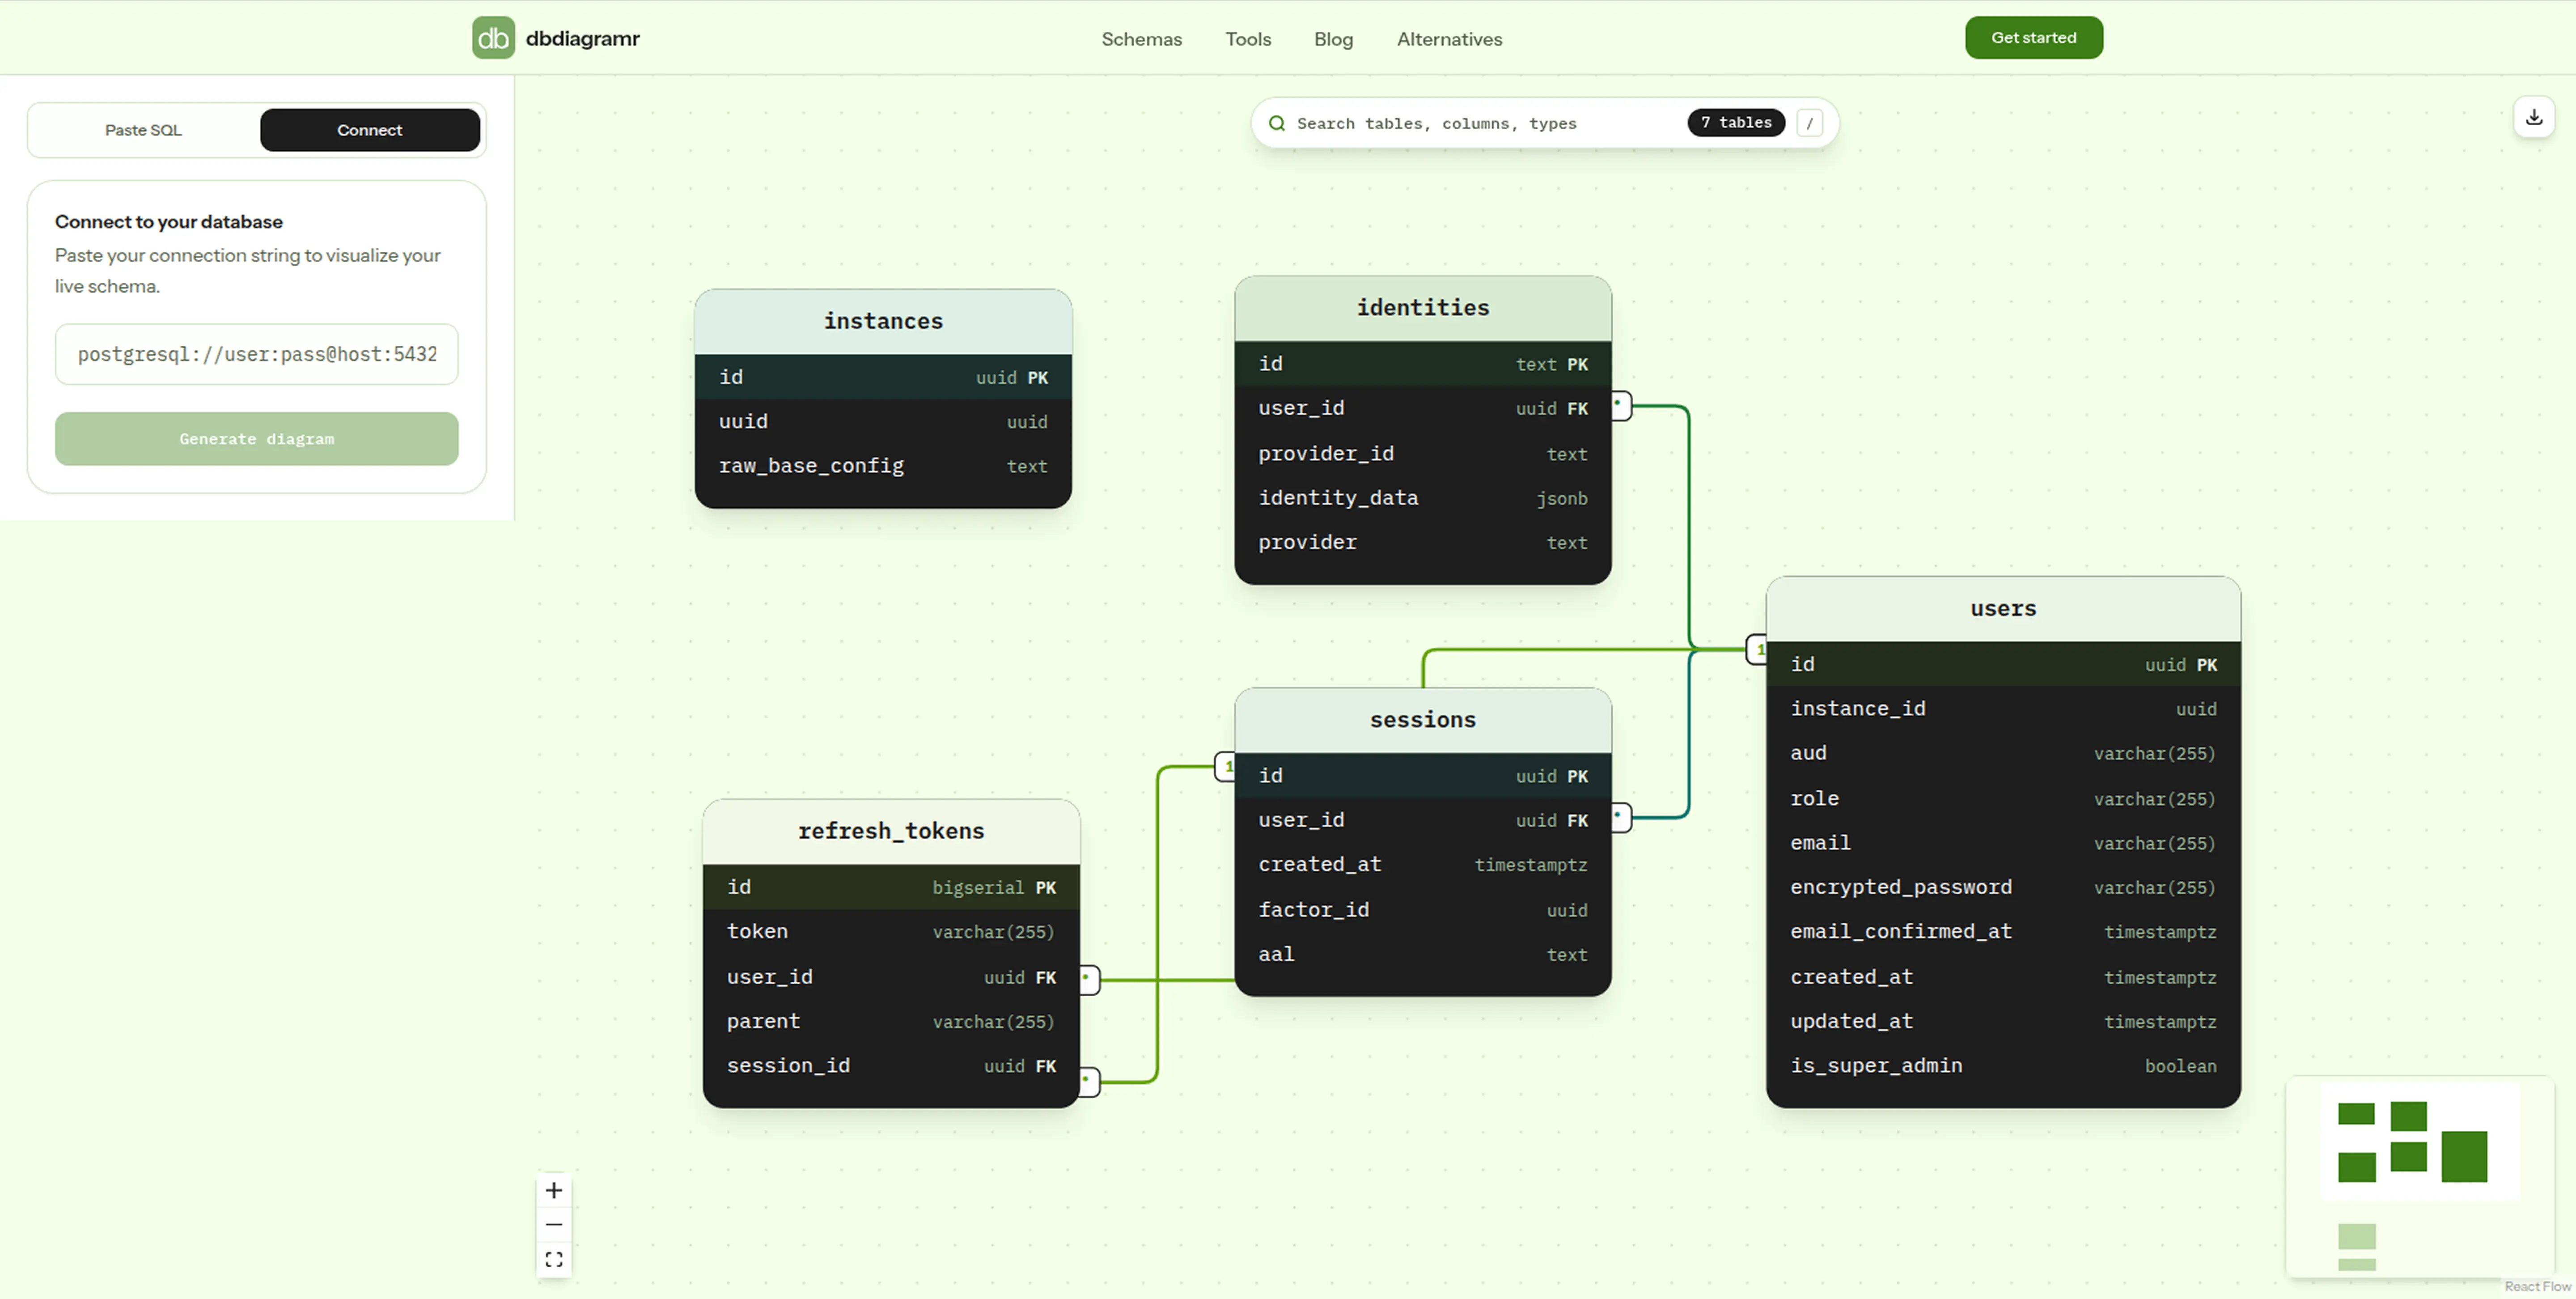The image size is (2576, 1299).
Task: Click the slash shortcut key badge
Action: 1809,123
